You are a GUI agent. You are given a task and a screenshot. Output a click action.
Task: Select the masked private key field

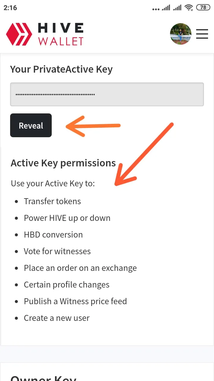pyautogui.click(x=107, y=94)
